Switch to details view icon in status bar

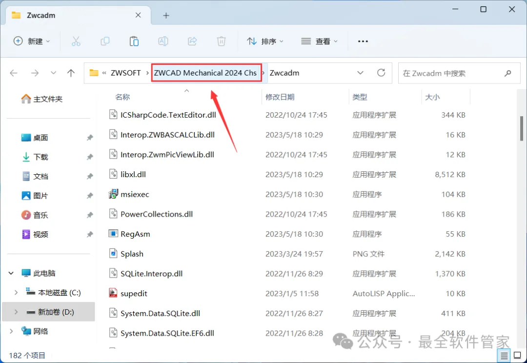click(x=504, y=355)
